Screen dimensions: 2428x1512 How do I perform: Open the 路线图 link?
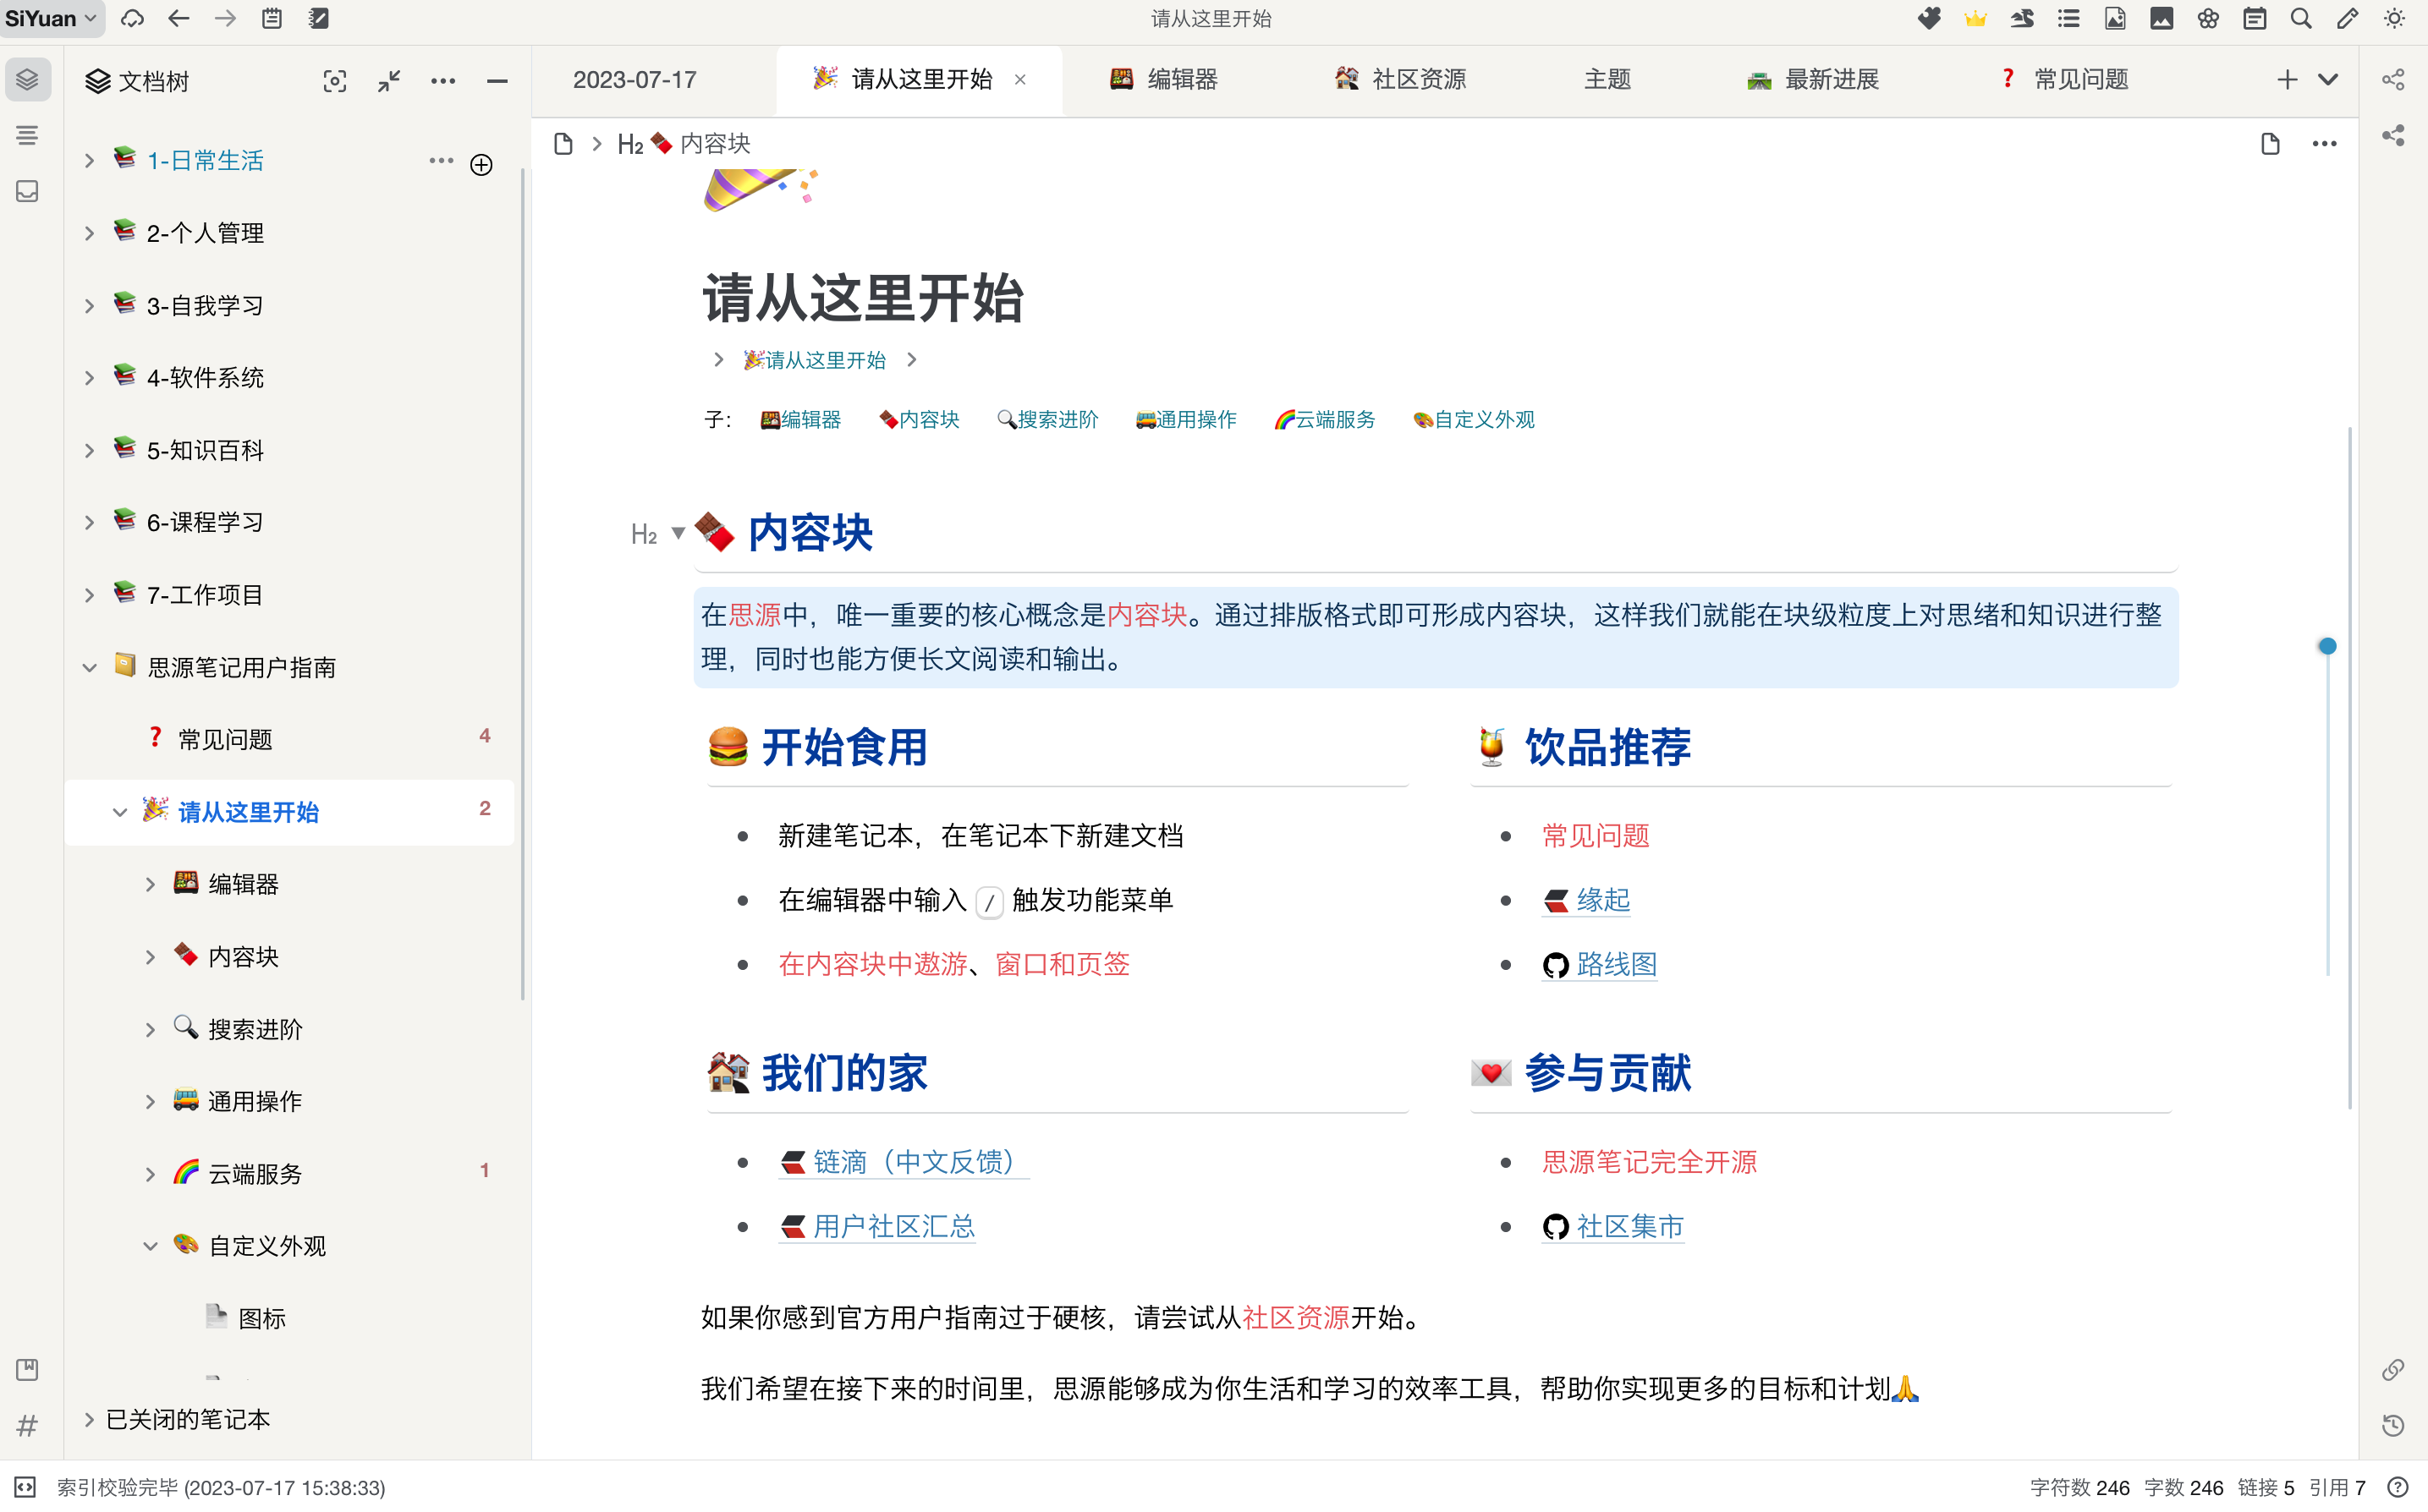pyautogui.click(x=1616, y=964)
